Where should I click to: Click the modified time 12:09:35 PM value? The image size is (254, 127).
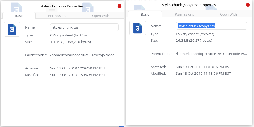78,75
